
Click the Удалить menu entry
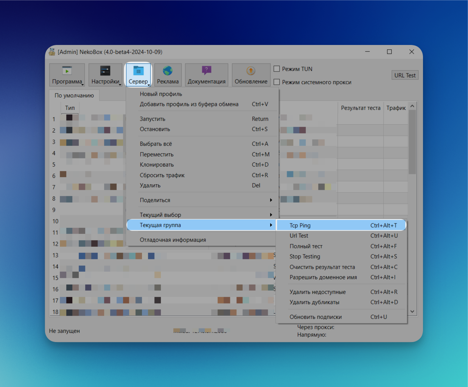[202, 186]
